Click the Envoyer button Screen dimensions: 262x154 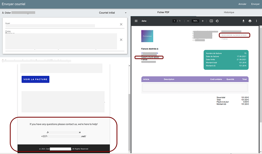(x=255, y=4)
